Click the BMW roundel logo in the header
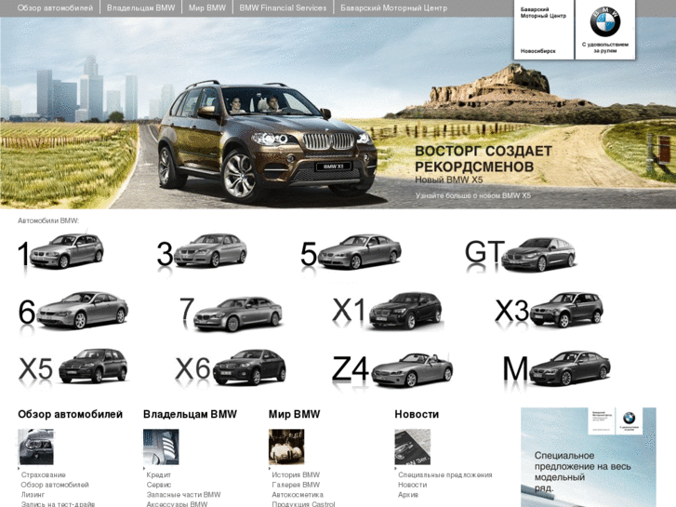 (x=604, y=22)
